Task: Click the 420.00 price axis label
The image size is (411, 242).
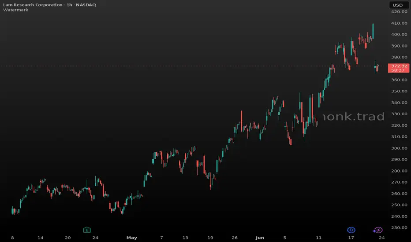Action: 399,12
